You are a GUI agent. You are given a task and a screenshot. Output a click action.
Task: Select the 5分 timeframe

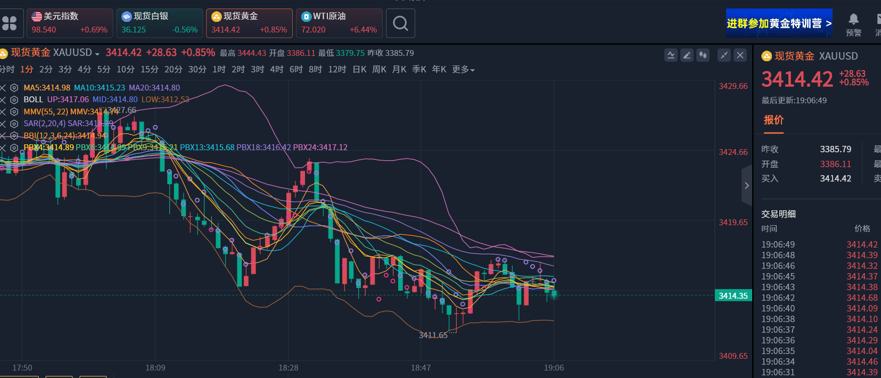[104, 70]
